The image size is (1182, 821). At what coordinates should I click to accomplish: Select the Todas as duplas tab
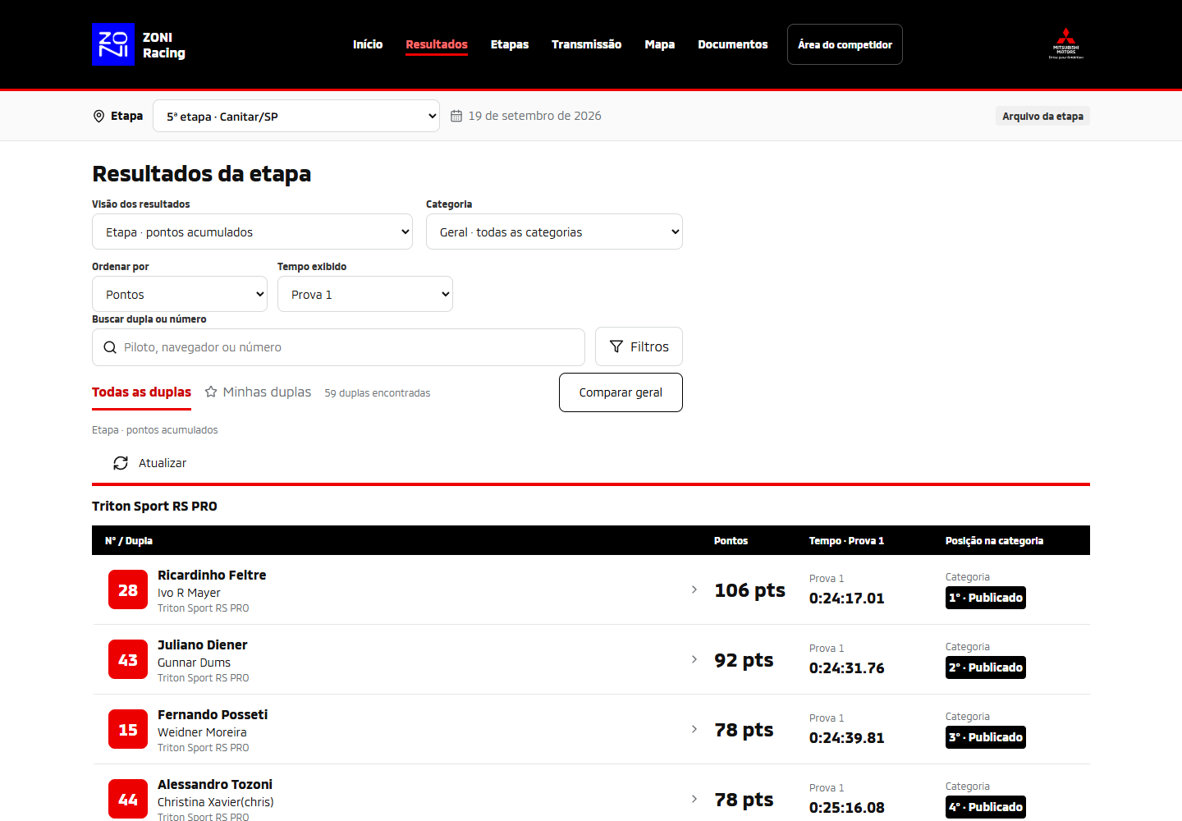(x=141, y=392)
